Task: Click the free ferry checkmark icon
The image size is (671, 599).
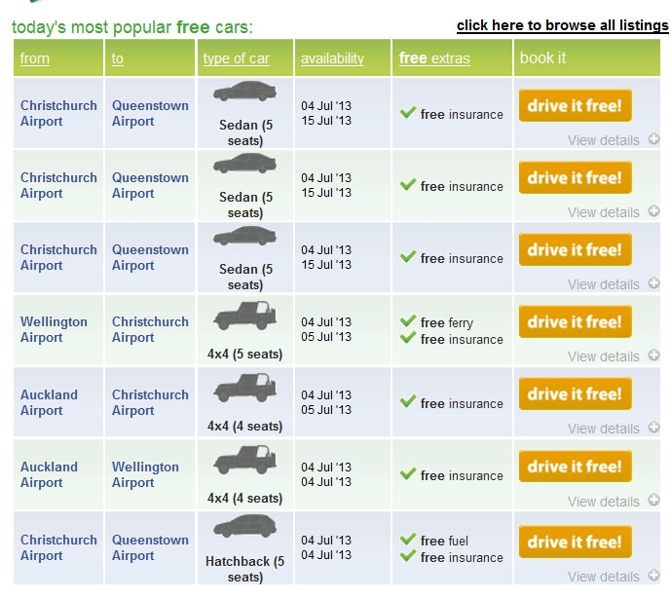Action: click(408, 322)
